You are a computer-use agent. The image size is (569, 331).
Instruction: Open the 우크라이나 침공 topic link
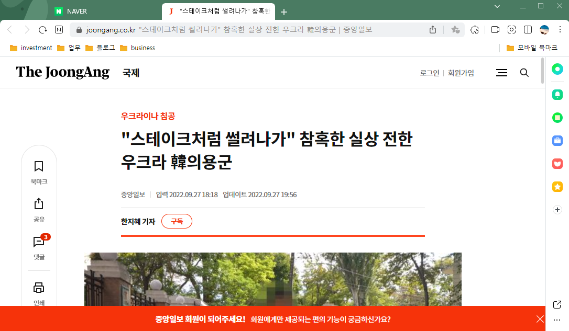148,116
